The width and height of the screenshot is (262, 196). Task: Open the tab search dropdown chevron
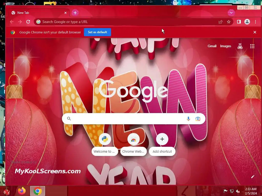tap(231, 13)
